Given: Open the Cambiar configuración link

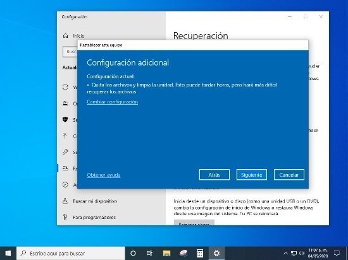Looking at the screenshot, I should point(112,102).
